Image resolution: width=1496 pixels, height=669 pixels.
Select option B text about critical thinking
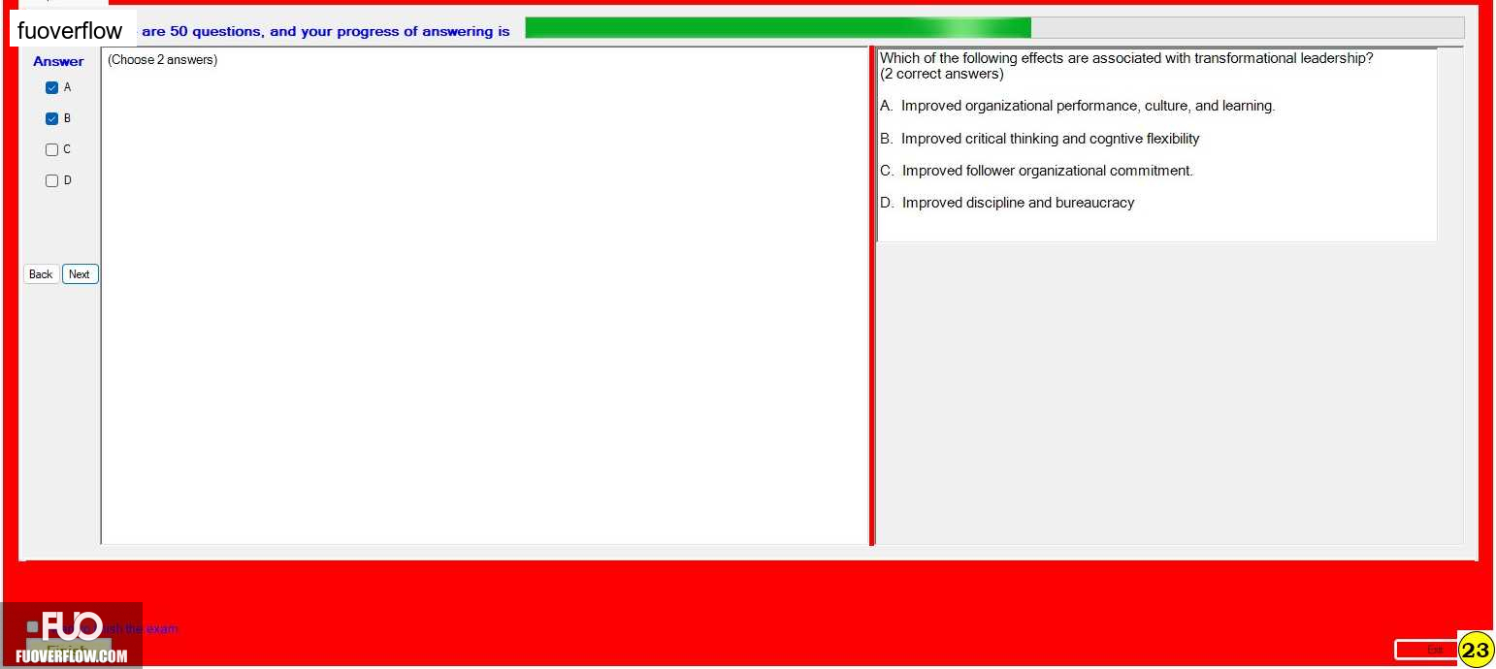[1040, 139]
